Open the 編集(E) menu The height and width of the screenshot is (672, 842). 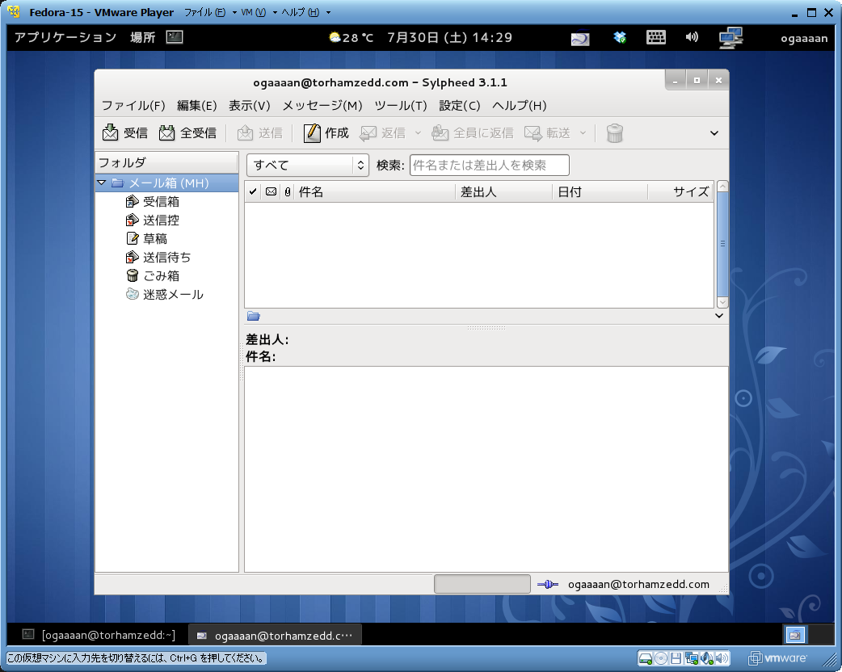[197, 106]
